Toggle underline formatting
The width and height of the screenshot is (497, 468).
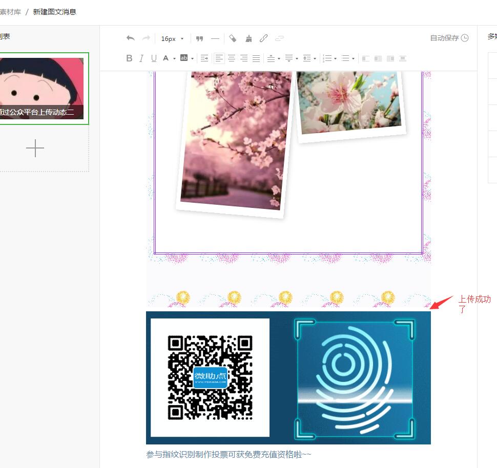pos(154,58)
